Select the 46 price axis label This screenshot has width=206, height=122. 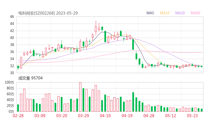tap(12, 17)
